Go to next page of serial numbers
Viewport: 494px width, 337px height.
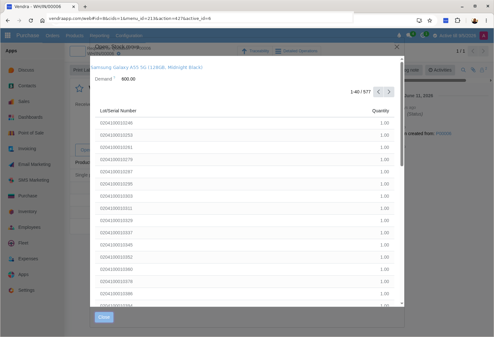389,92
